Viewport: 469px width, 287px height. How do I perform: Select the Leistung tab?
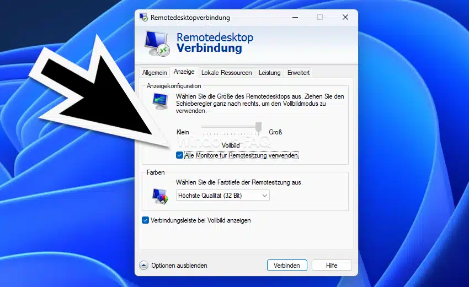pyautogui.click(x=269, y=73)
